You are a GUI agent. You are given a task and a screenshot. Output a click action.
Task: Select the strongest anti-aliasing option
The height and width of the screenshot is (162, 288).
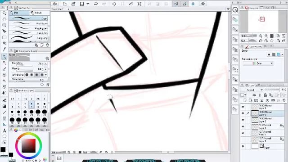(42, 75)
